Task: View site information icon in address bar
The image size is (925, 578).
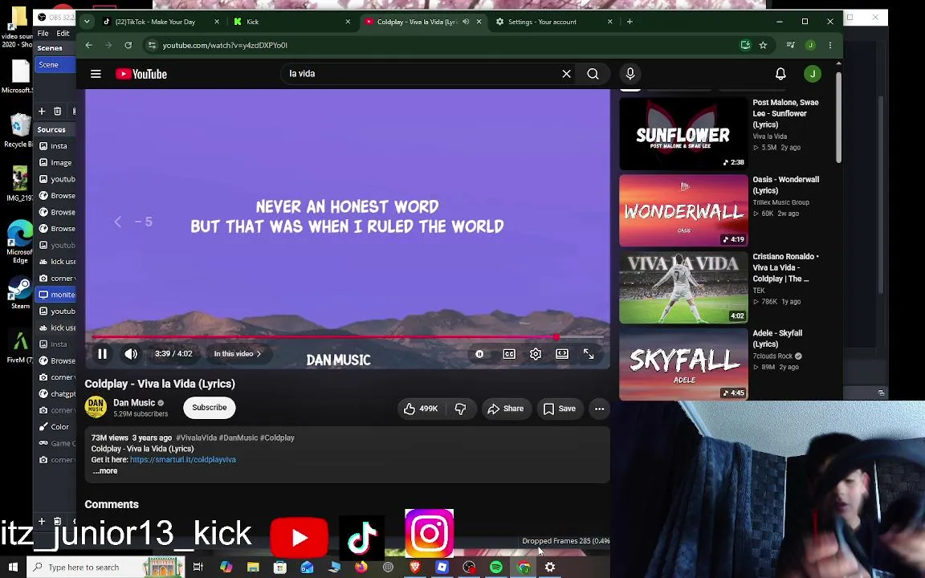Action: coord(152,45)
